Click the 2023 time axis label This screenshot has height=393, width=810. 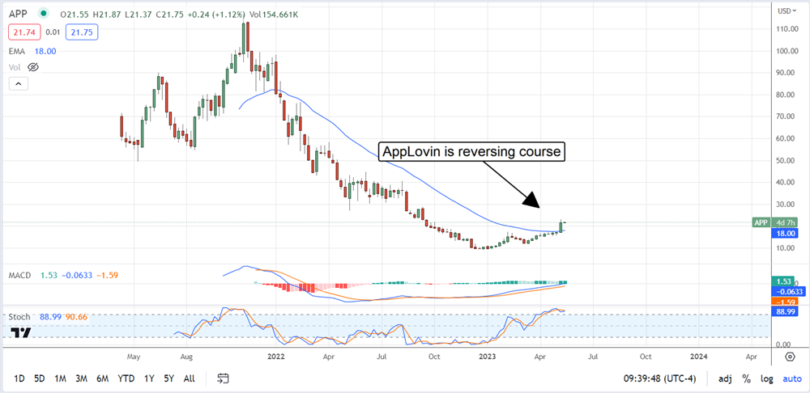pyautogui.click(x=488, y=357)
